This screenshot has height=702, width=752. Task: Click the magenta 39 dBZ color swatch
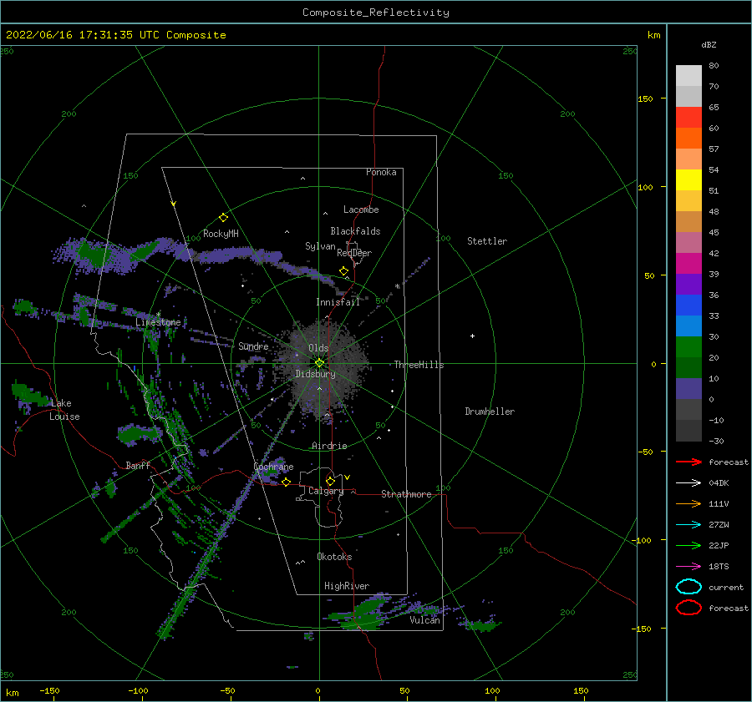pos(688,263)
